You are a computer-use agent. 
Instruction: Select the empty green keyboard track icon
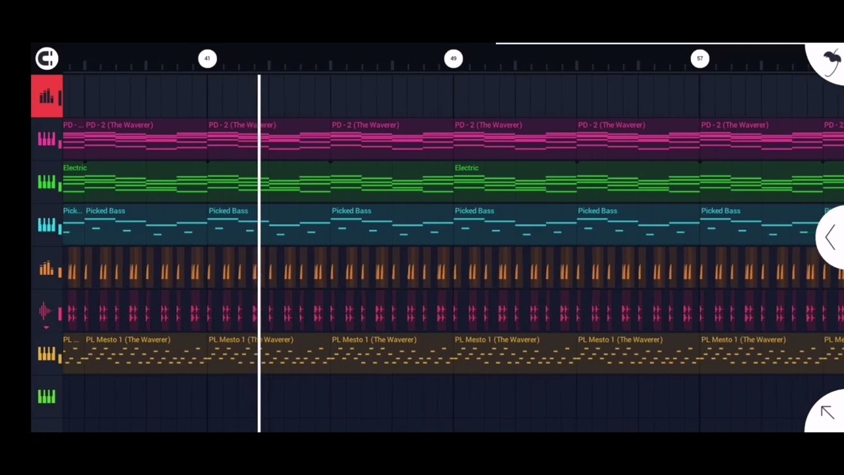coord(47,396)
